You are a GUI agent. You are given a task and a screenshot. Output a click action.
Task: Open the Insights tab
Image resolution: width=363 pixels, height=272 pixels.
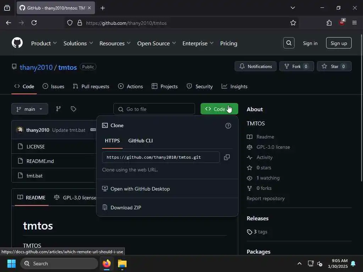[234, 86]
